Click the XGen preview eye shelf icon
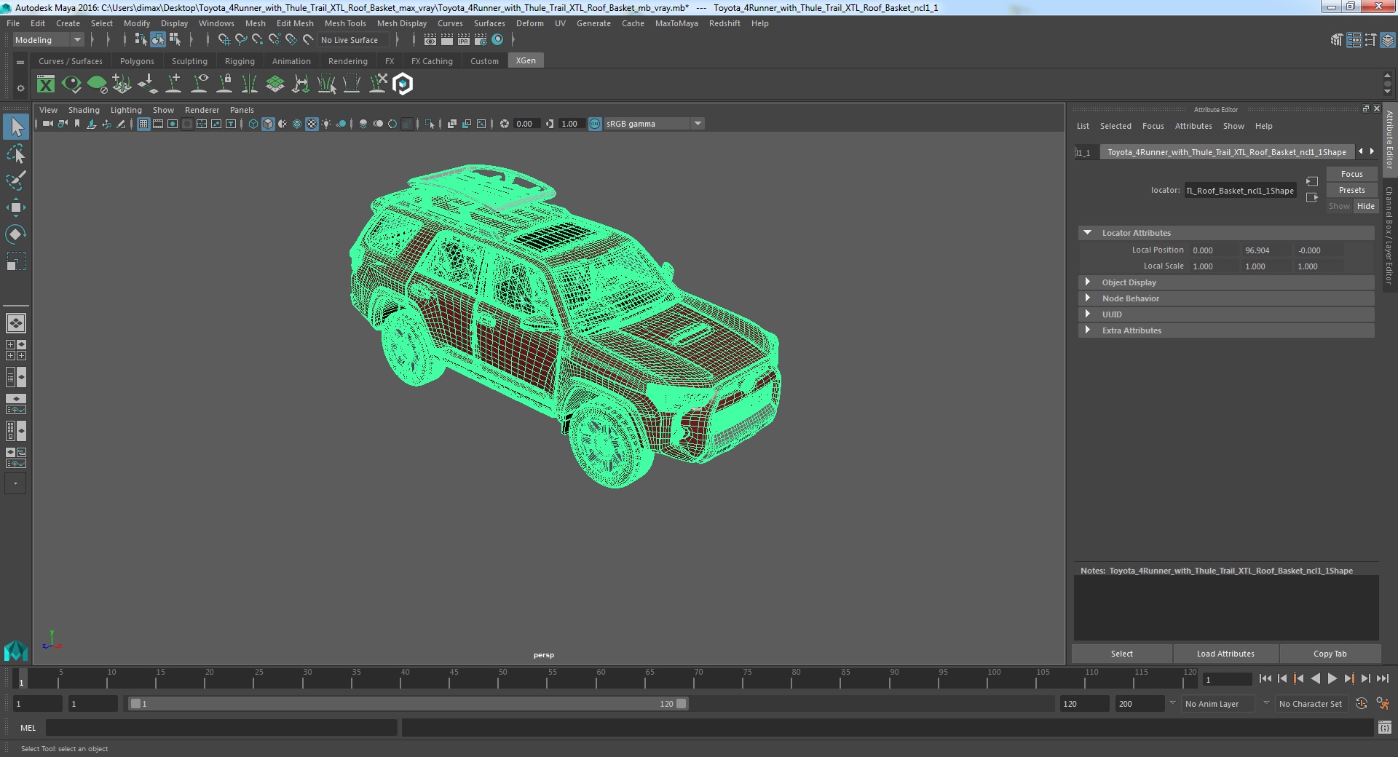Image resolution: width=1398 pixels, height=757 pixels. 71,84
